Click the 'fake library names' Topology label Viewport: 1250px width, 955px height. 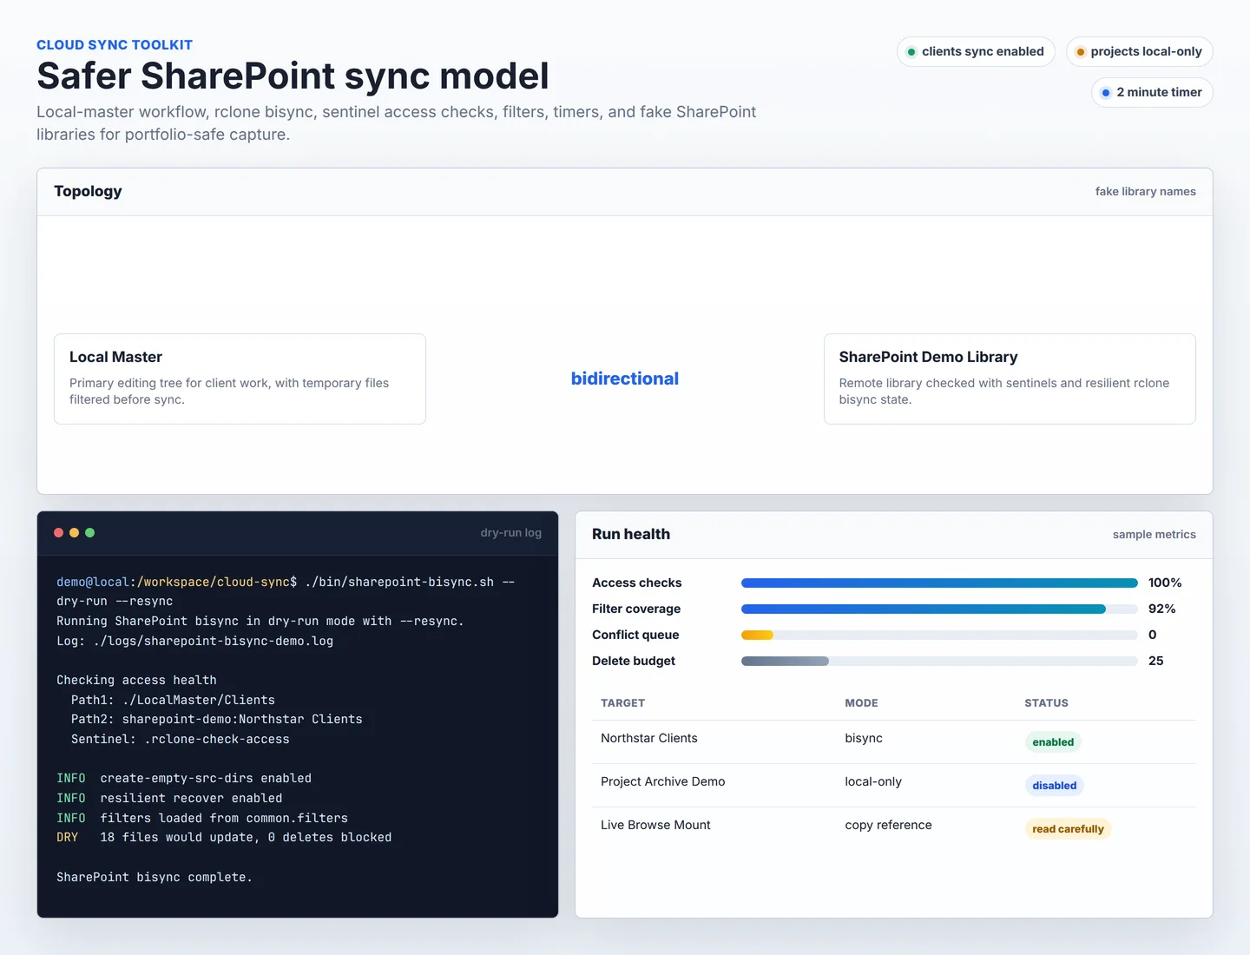[1145, 191]
